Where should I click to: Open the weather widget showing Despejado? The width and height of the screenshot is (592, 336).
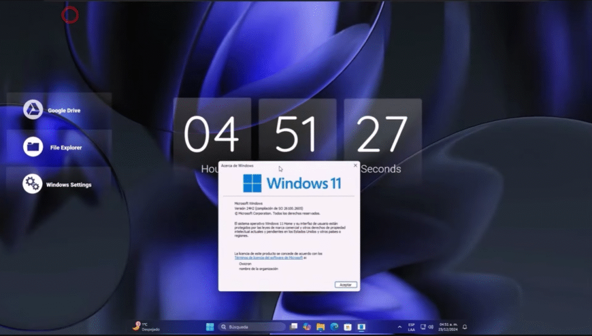146,327
